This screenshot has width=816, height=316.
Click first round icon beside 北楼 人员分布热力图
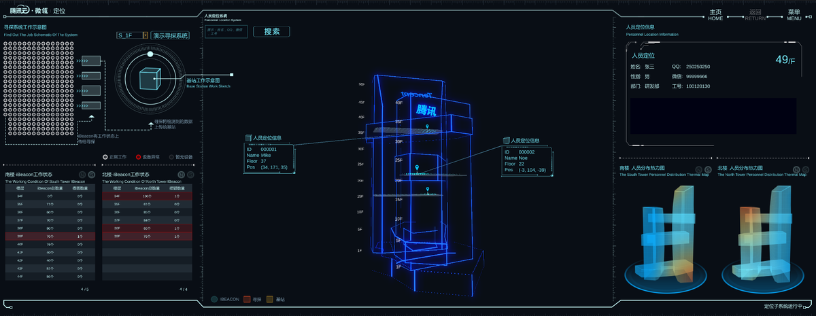(x=795, y=169)
